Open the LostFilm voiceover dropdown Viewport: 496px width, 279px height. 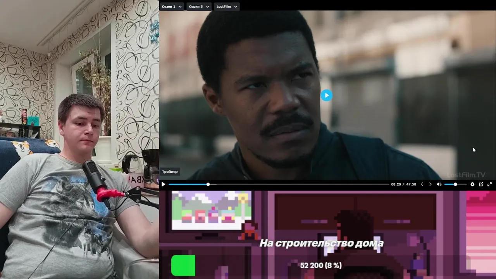click(x=227, y=7)
